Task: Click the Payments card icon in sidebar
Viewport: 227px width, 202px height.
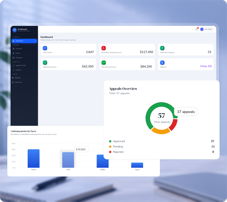Action: click(x=13, y=58)
